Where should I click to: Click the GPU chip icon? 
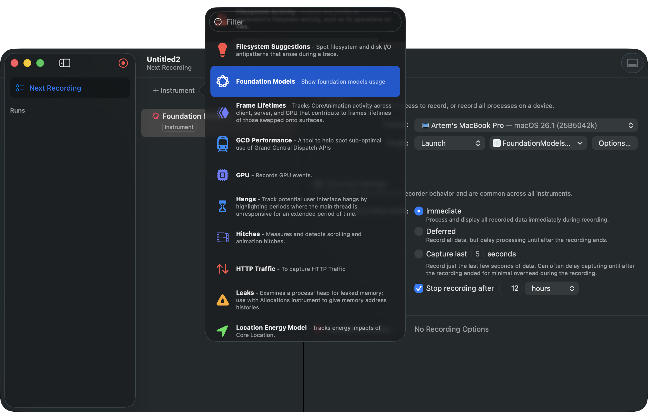coord(222,175)
